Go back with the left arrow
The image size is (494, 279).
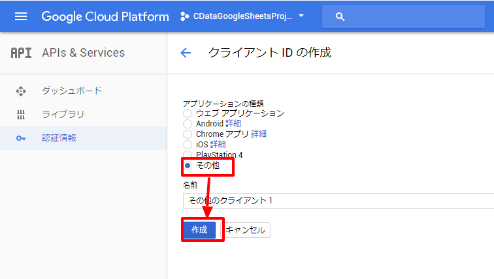pos(186,53)
